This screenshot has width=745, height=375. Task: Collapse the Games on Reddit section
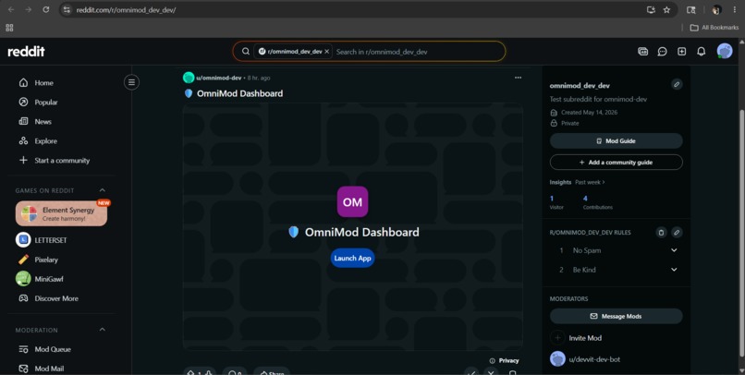pyautogui.click(x=103, y=190)
